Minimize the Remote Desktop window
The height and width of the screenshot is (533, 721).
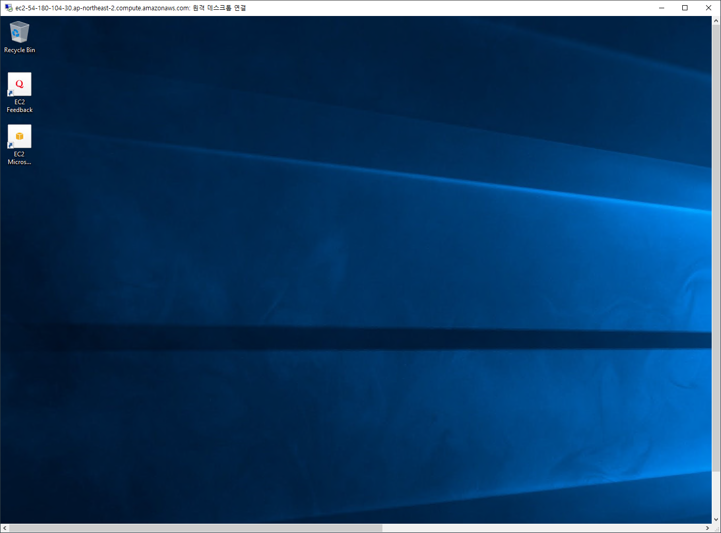point(662,8)
